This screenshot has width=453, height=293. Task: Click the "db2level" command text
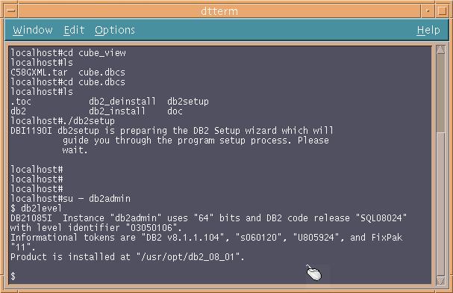(x=41, y=209)
